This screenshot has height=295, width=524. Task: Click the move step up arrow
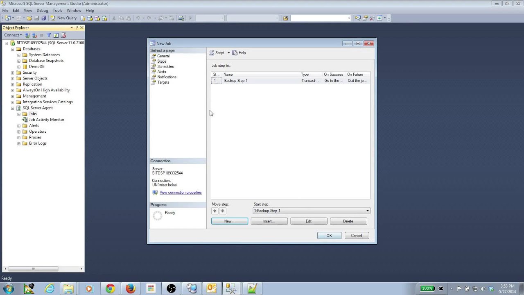point(215,211)
